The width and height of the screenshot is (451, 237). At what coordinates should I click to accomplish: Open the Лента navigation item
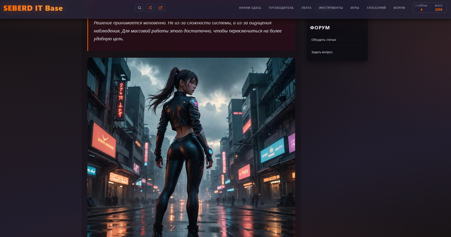pyautogui.click(x=306, y=8)
